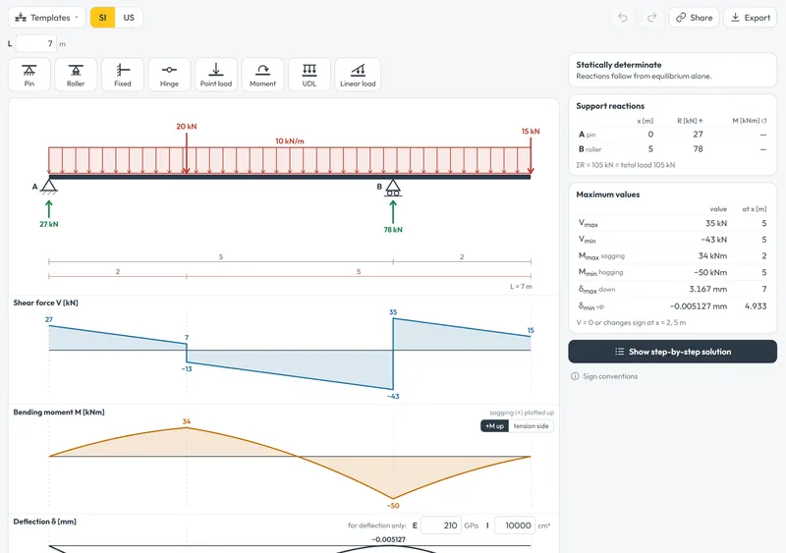Select tension side moment plotting

click(531, 425)
